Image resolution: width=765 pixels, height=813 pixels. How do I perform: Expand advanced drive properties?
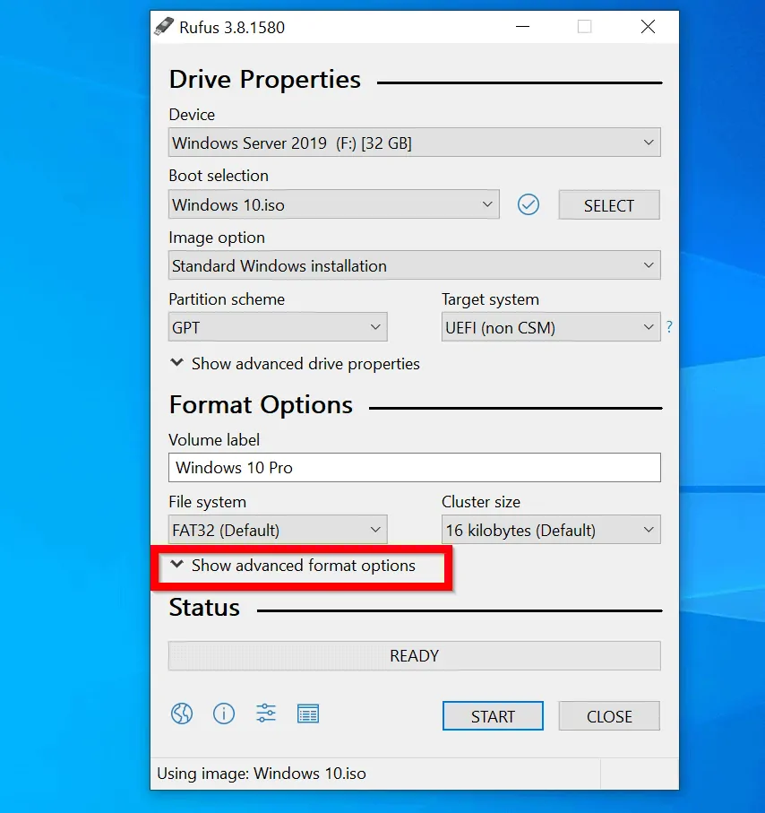pyautogui.click(x=294, y=364)
